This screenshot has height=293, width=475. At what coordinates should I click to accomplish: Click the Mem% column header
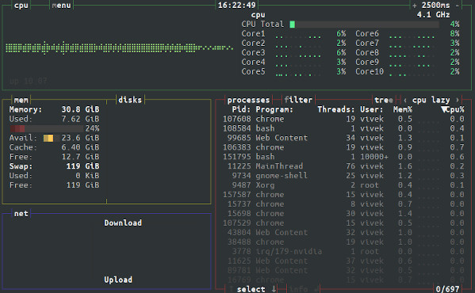point(403,109)
